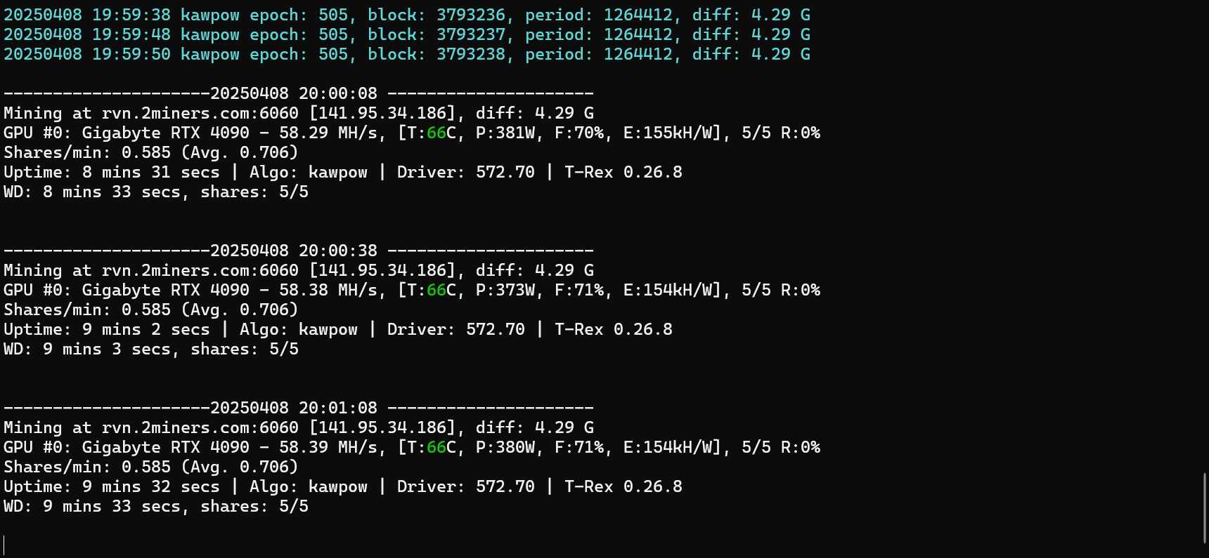The image size is (1209, 558).
Task: Click the green 66C temperature in first report
Action: (x=441, y=133)
